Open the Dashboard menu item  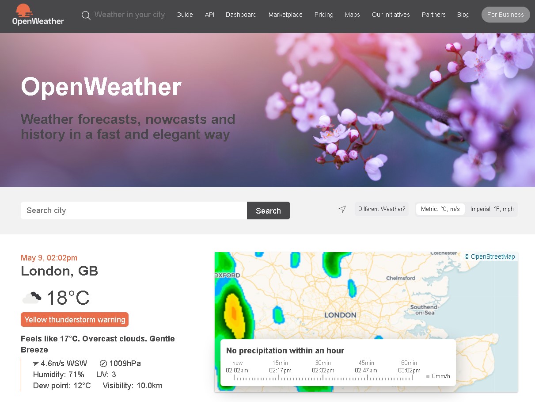pos(241,15)
